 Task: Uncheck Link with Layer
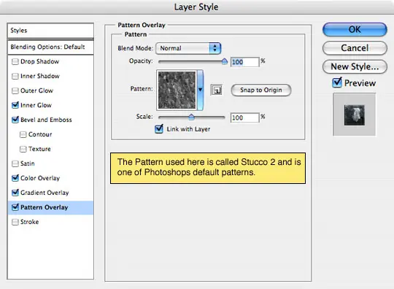(159, 129)
